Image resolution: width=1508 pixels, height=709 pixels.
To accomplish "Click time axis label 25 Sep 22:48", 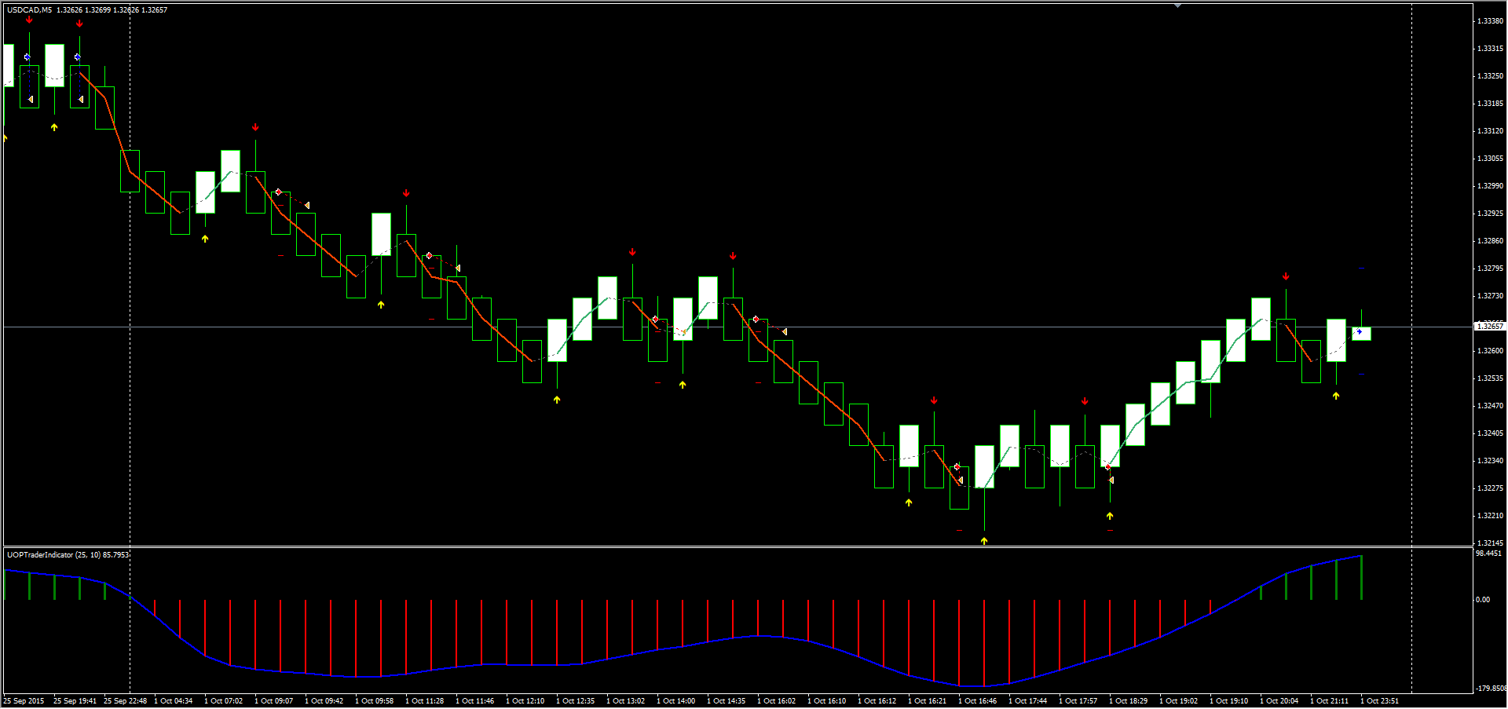I will tap(125, 701).
